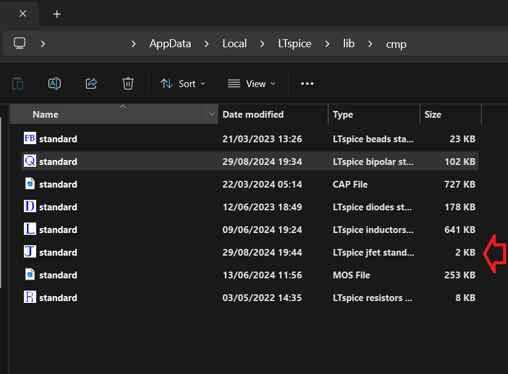Go to the lib folder in the address bar

(349, 44)
